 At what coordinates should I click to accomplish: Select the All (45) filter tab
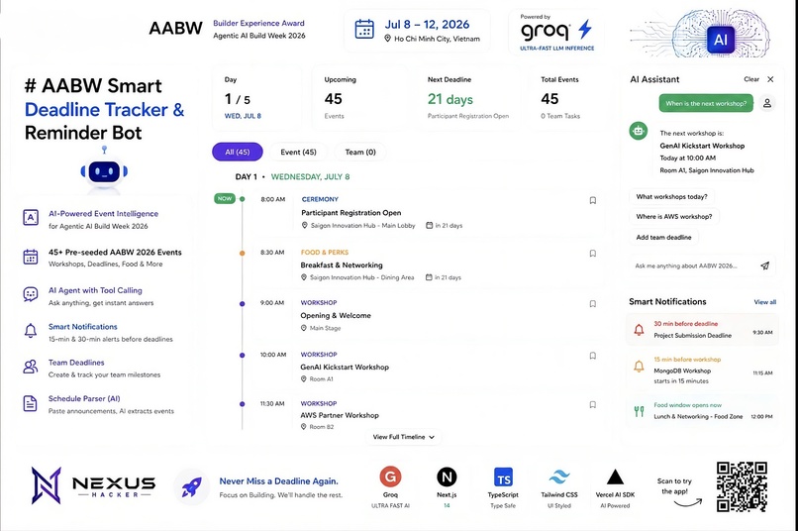pyautogui.click(x=238, y=152)
